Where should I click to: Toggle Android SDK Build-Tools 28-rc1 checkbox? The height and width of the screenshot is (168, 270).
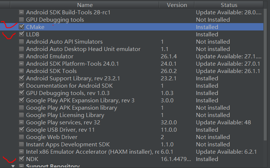point(21,12)
